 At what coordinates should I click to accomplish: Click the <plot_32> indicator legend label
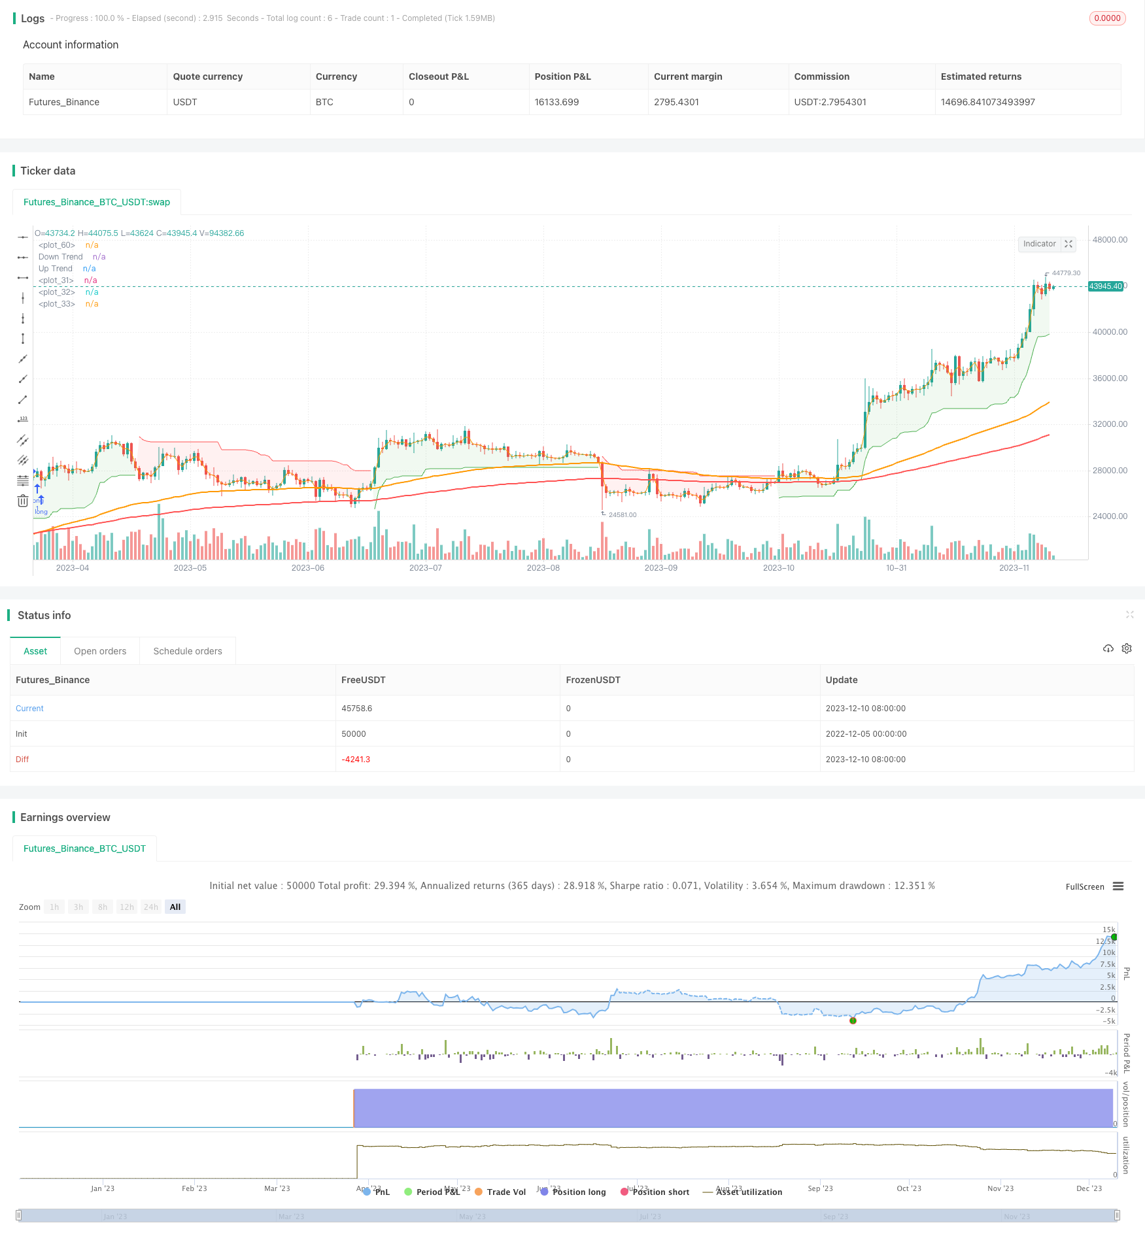pyautogui.click(x=57, y=292)
